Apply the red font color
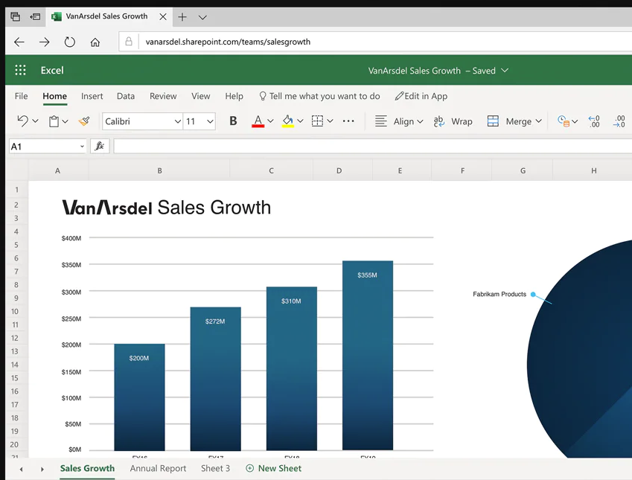Image resolution: width=632 pixels, height=480 pixels. pyautogui.click(x=258, y=121)
